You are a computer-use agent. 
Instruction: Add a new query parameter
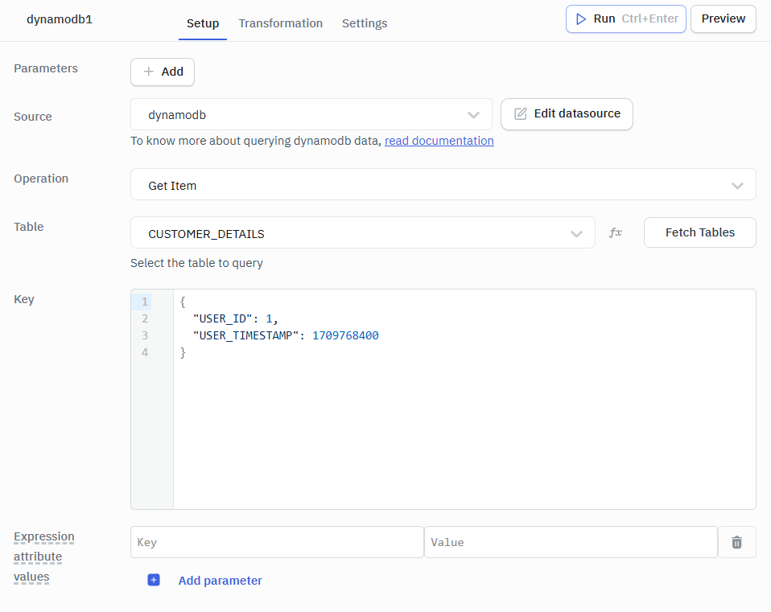[163, 72]
